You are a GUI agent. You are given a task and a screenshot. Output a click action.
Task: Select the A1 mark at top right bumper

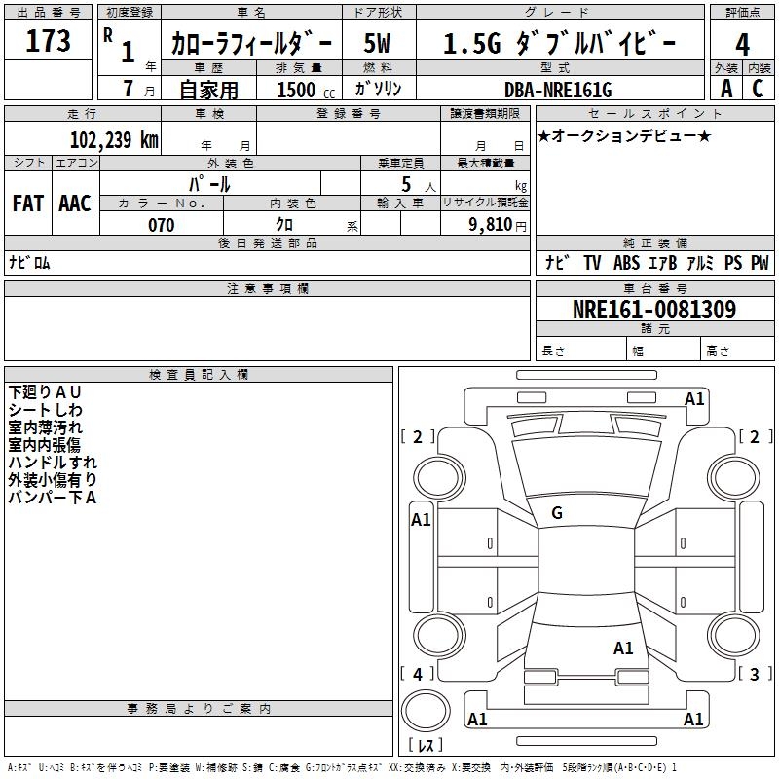[x=694, y=399]
